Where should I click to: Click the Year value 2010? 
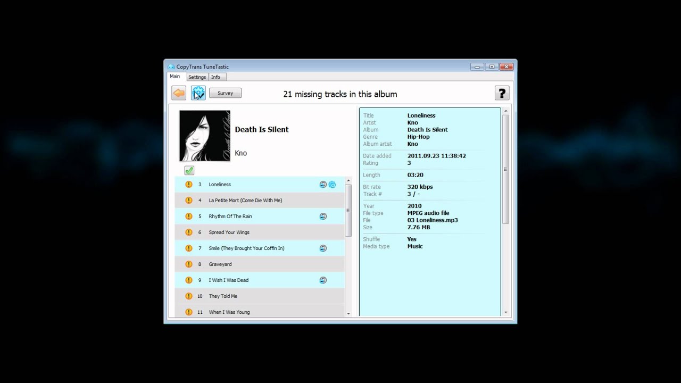414,206
